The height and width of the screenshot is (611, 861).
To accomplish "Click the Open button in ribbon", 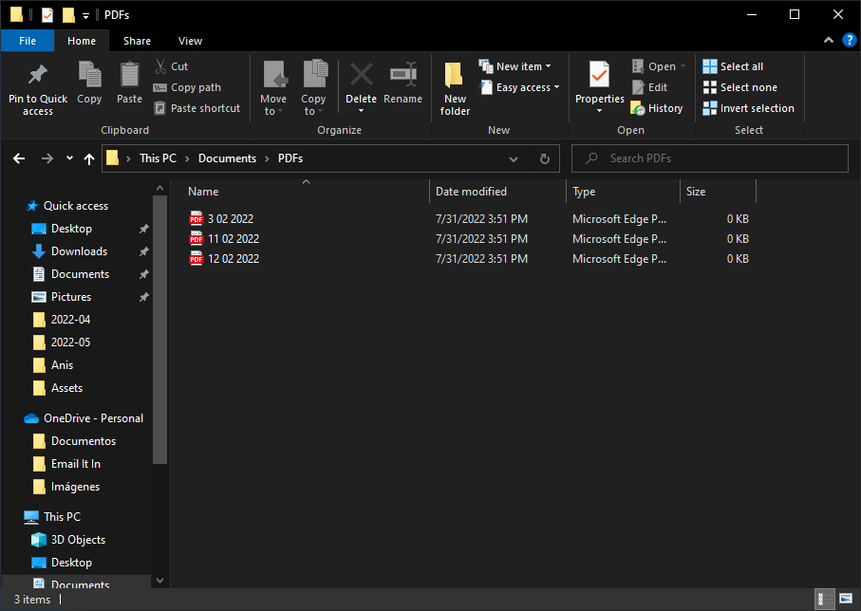I will pyautogui.click(x=659, y=66).
